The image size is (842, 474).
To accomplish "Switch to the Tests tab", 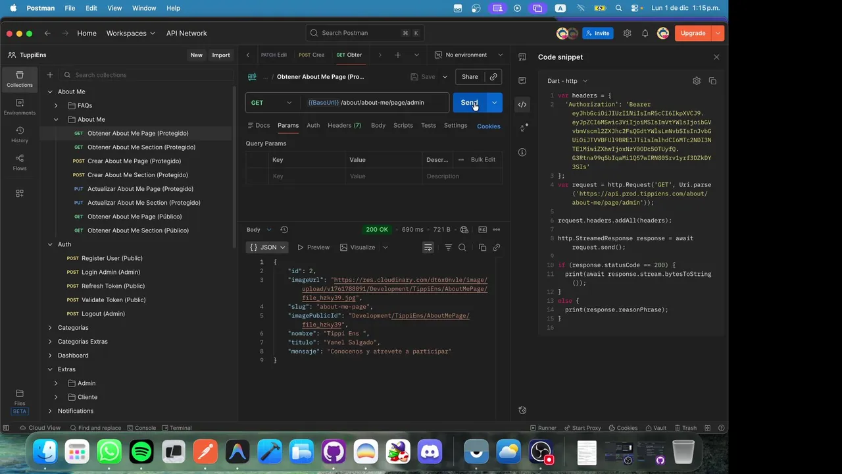I will (x=428, y=125).
